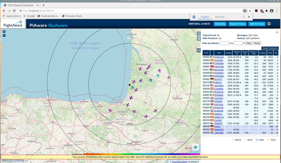This screenshot has height=163, width=281.
Task: Sort table by Squawk column
Action: 228,53
